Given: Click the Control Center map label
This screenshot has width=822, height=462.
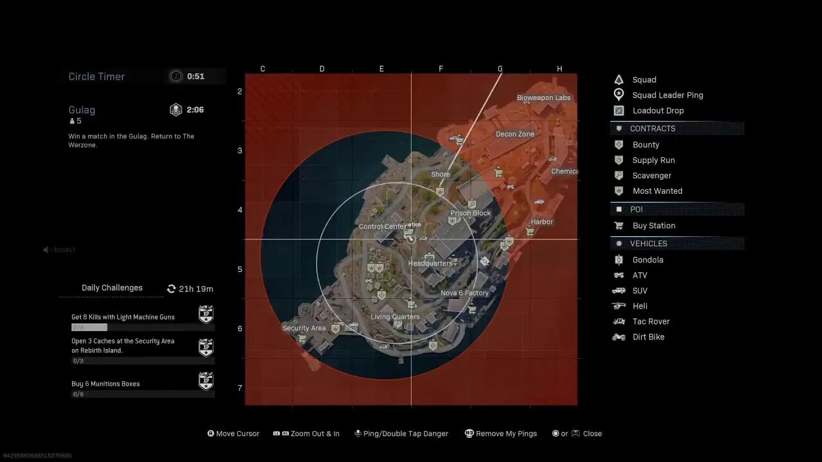Looking at the screenshot, I should [383, 227].
